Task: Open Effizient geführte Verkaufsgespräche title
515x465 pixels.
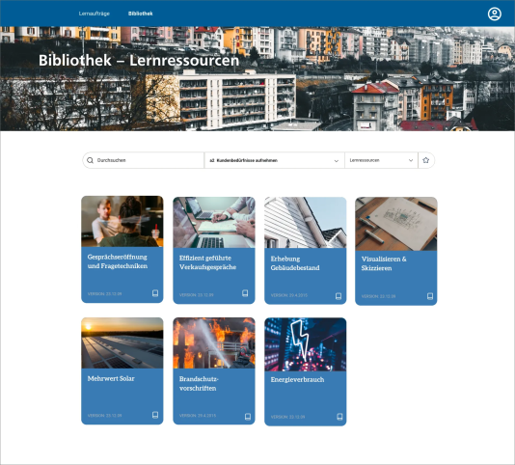Action: pos(207,262)
